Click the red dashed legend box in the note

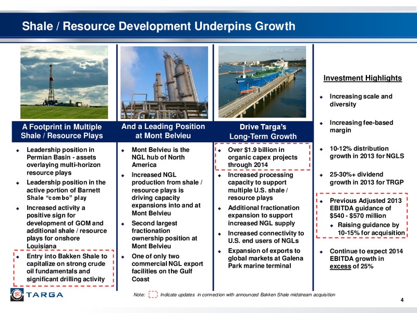[x=153, y=294]
